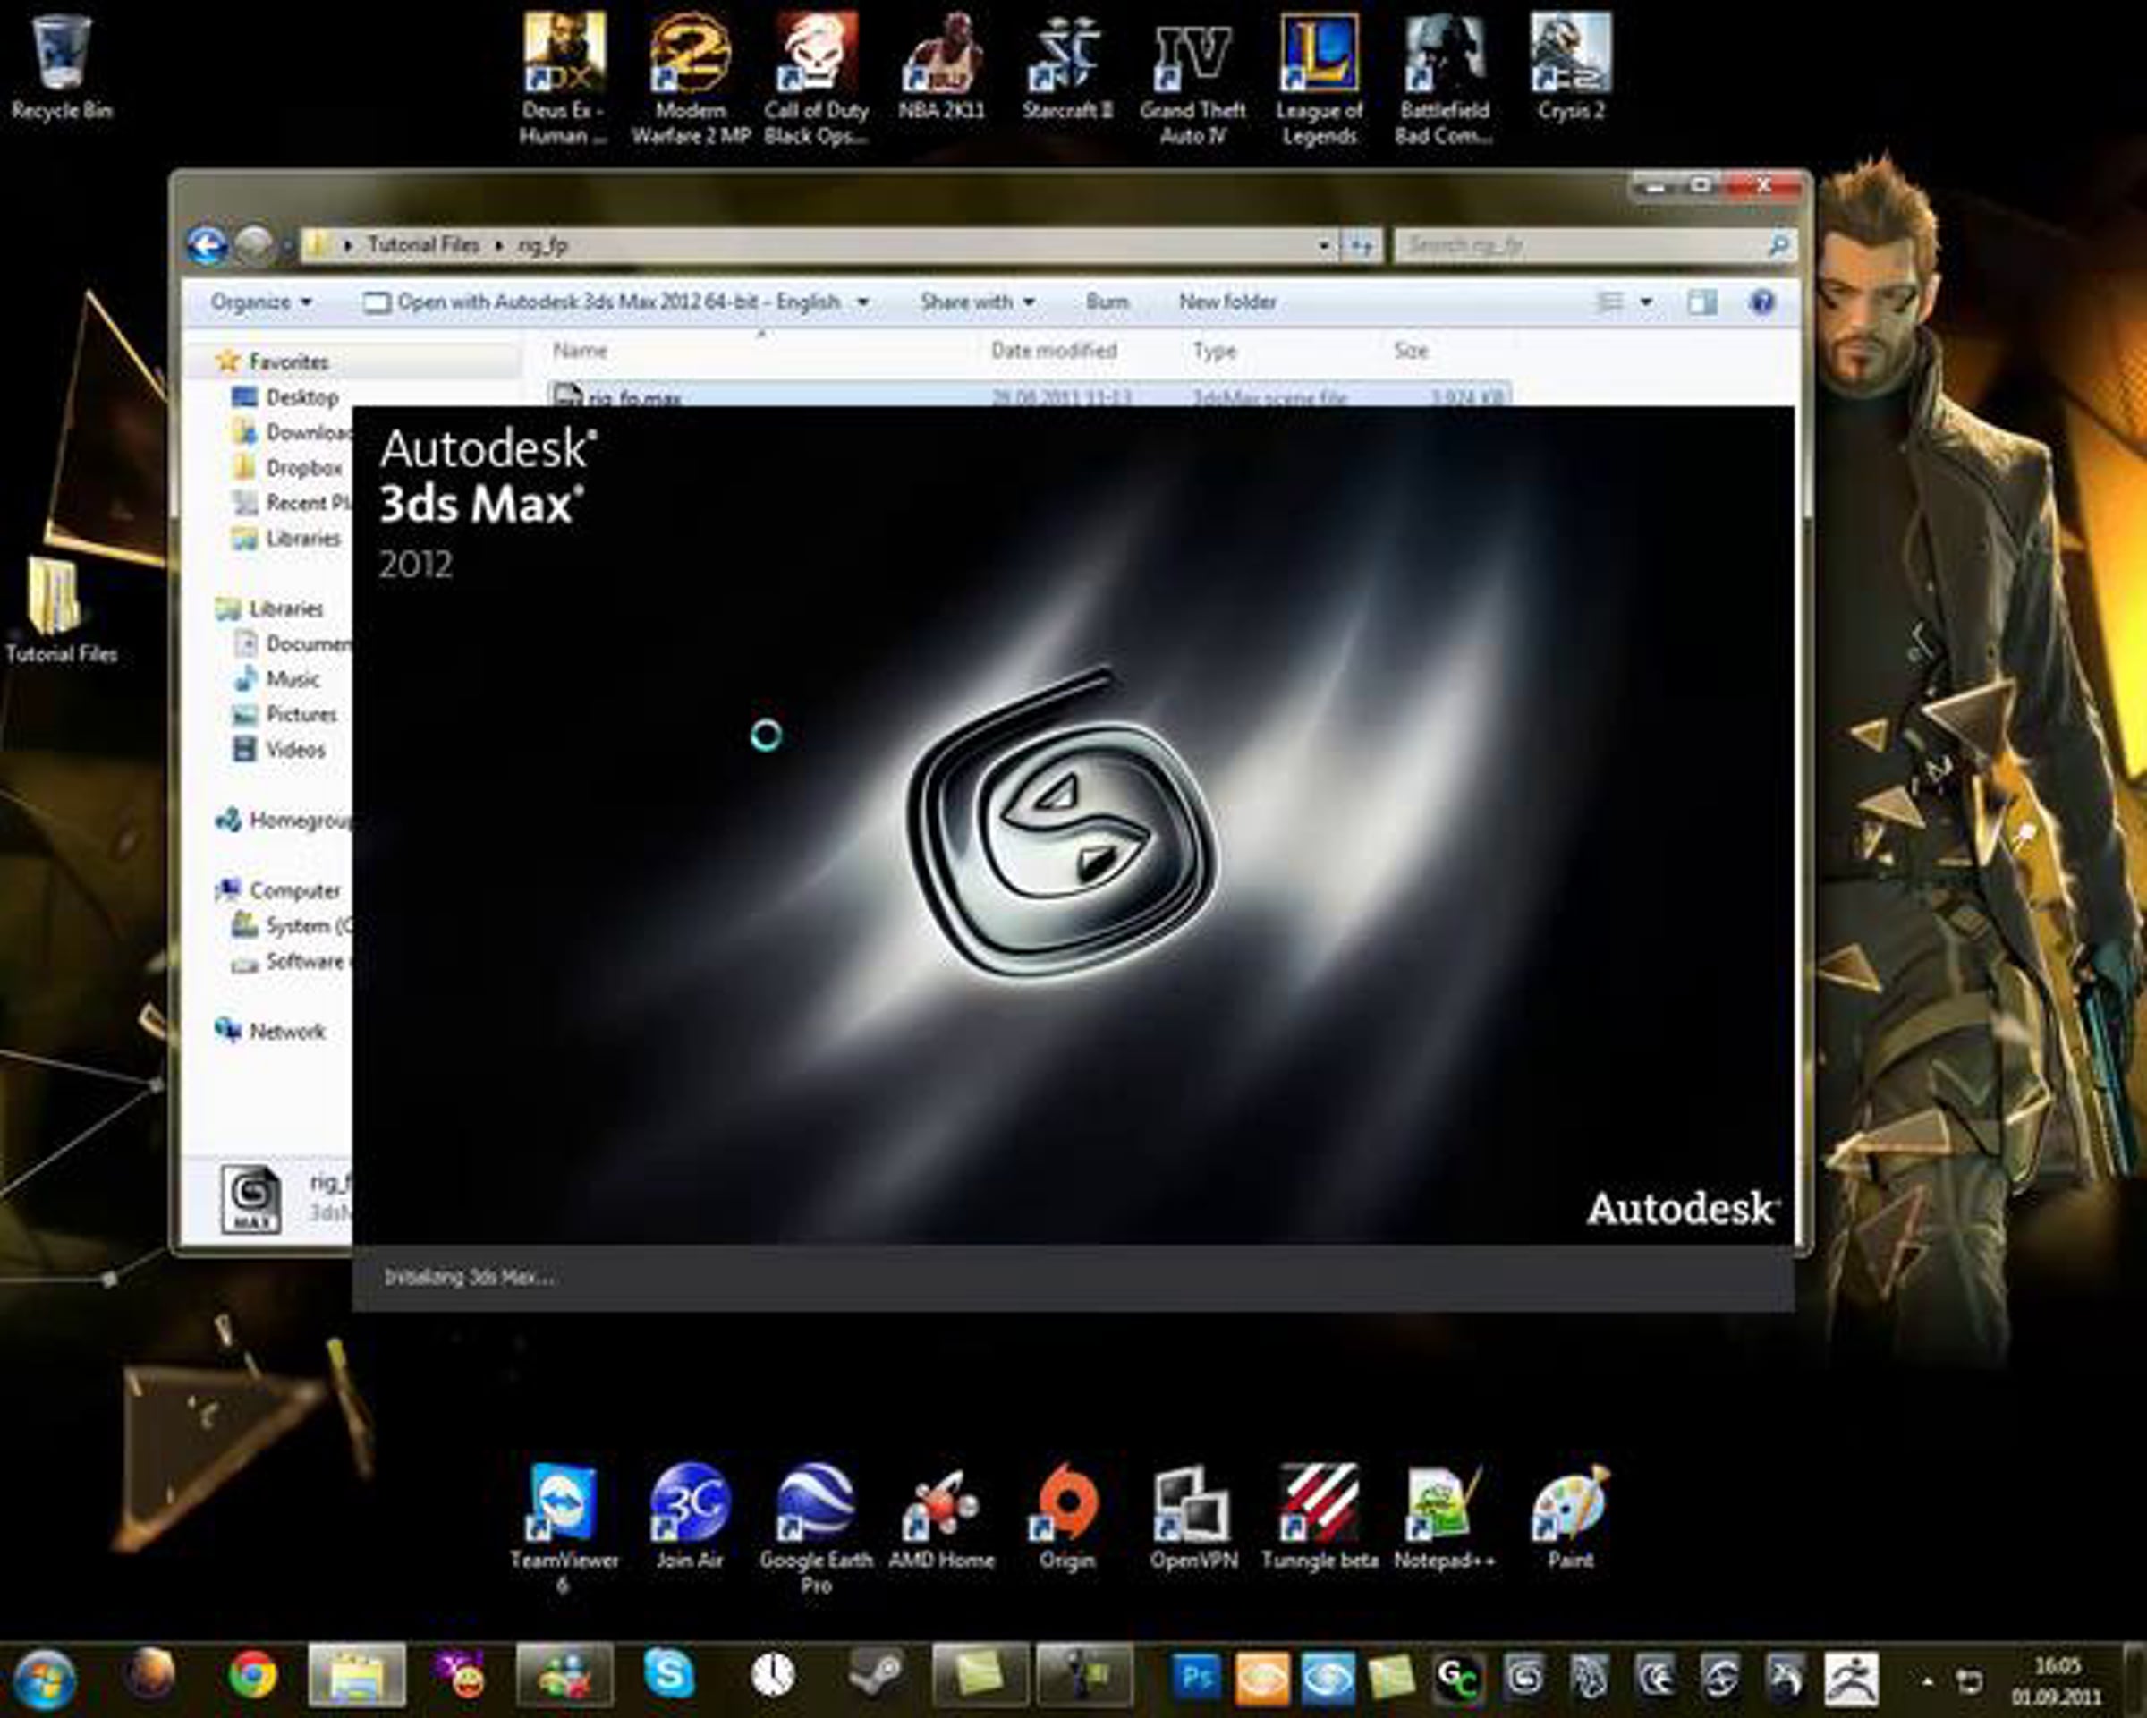Select the OpenVPN desktop shortcut
2147x1718 pixels.
[x=1193, y=1517]
